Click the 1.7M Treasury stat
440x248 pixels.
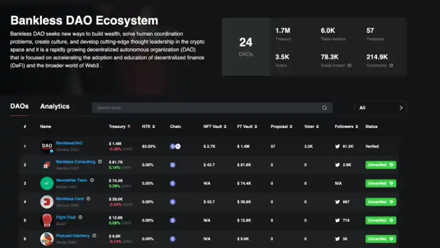[x=283, y=34]
